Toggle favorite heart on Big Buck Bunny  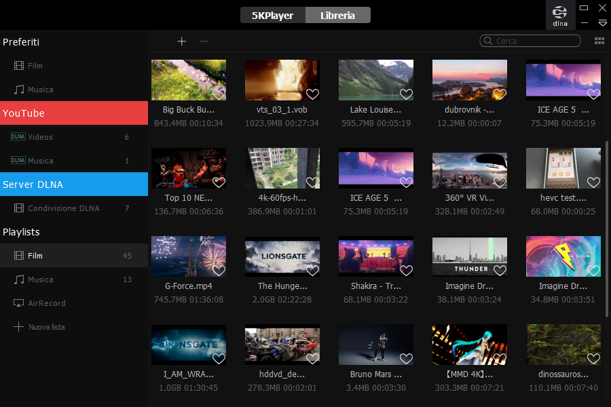pyautogui.click(x=219, y=94)
